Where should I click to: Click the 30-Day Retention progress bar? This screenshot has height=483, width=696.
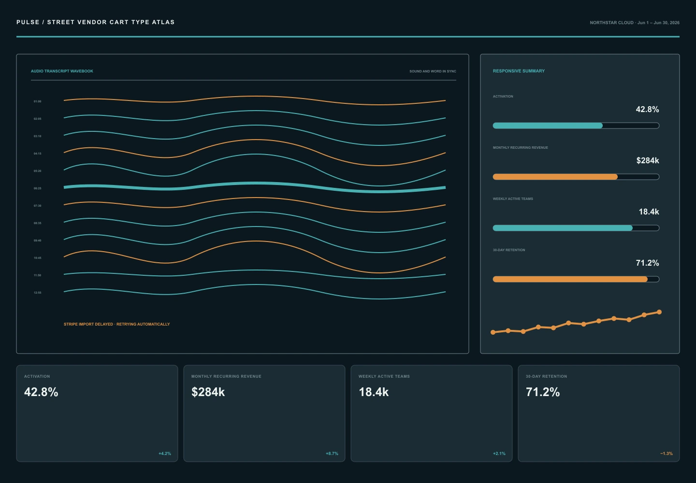pyautogui.click(x=576, y=279)
